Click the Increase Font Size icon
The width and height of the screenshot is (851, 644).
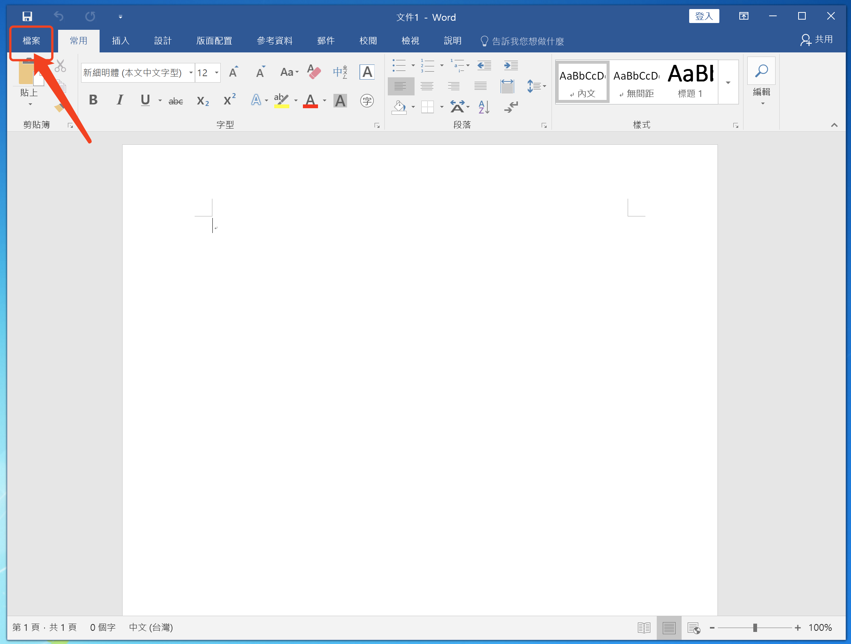pyautogui.click(x=233, y=72)
